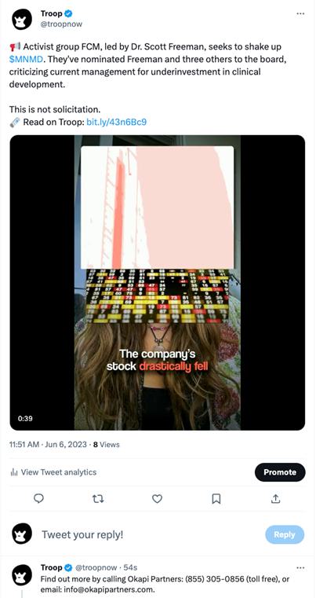This screenshot has width=316, height=598.
Task: Focus the 'Tweet your reply!' field
Action: (148, 534)
